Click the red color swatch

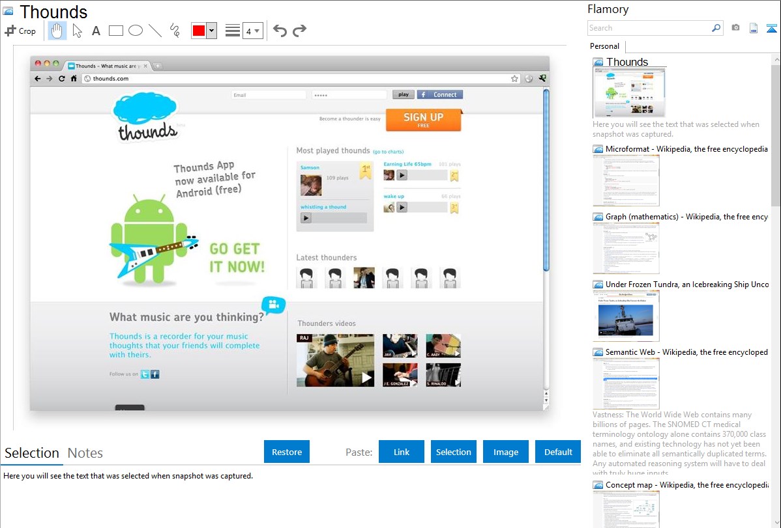point(199,31)
